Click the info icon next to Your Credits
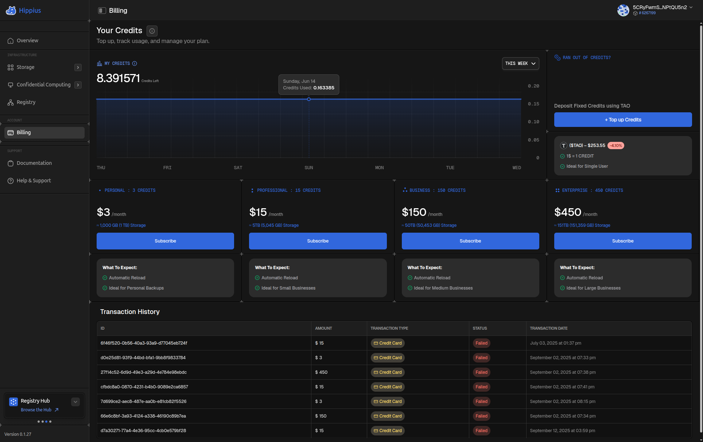This screenshot has width=703, height=442. coord(152,31)
